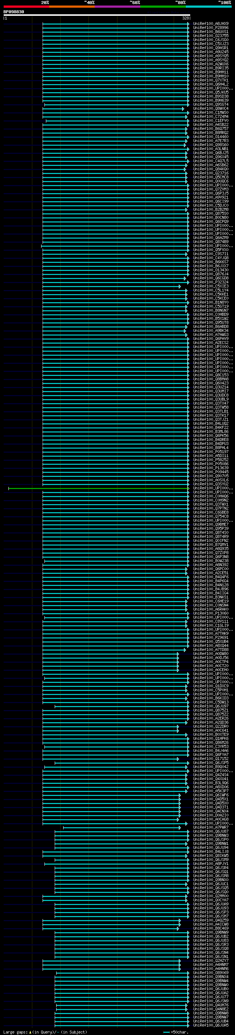Viewport: 235px width, 1035px height.
Task: Open hit UniRef100_A7PWR7
Action: pyautogui.click(x=211, y=827)
